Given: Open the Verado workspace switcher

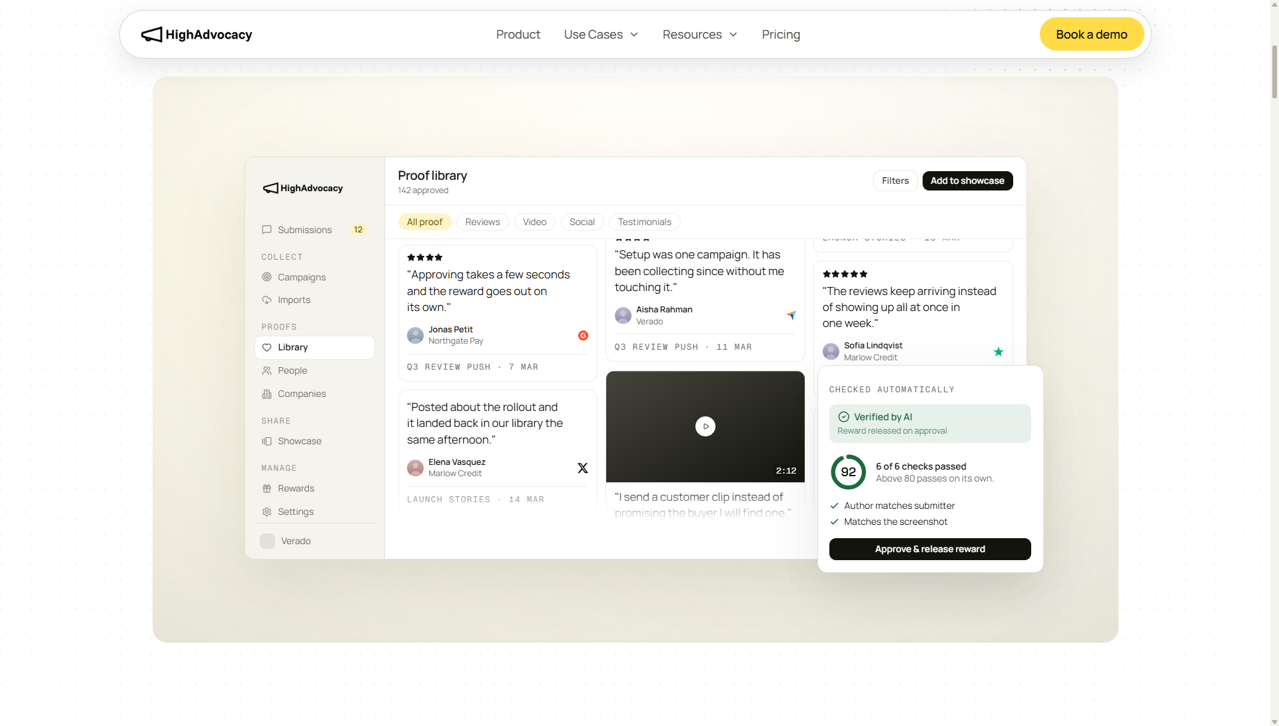Looking at the screenshot, I should pyautogui.click(x=314, y=542).
